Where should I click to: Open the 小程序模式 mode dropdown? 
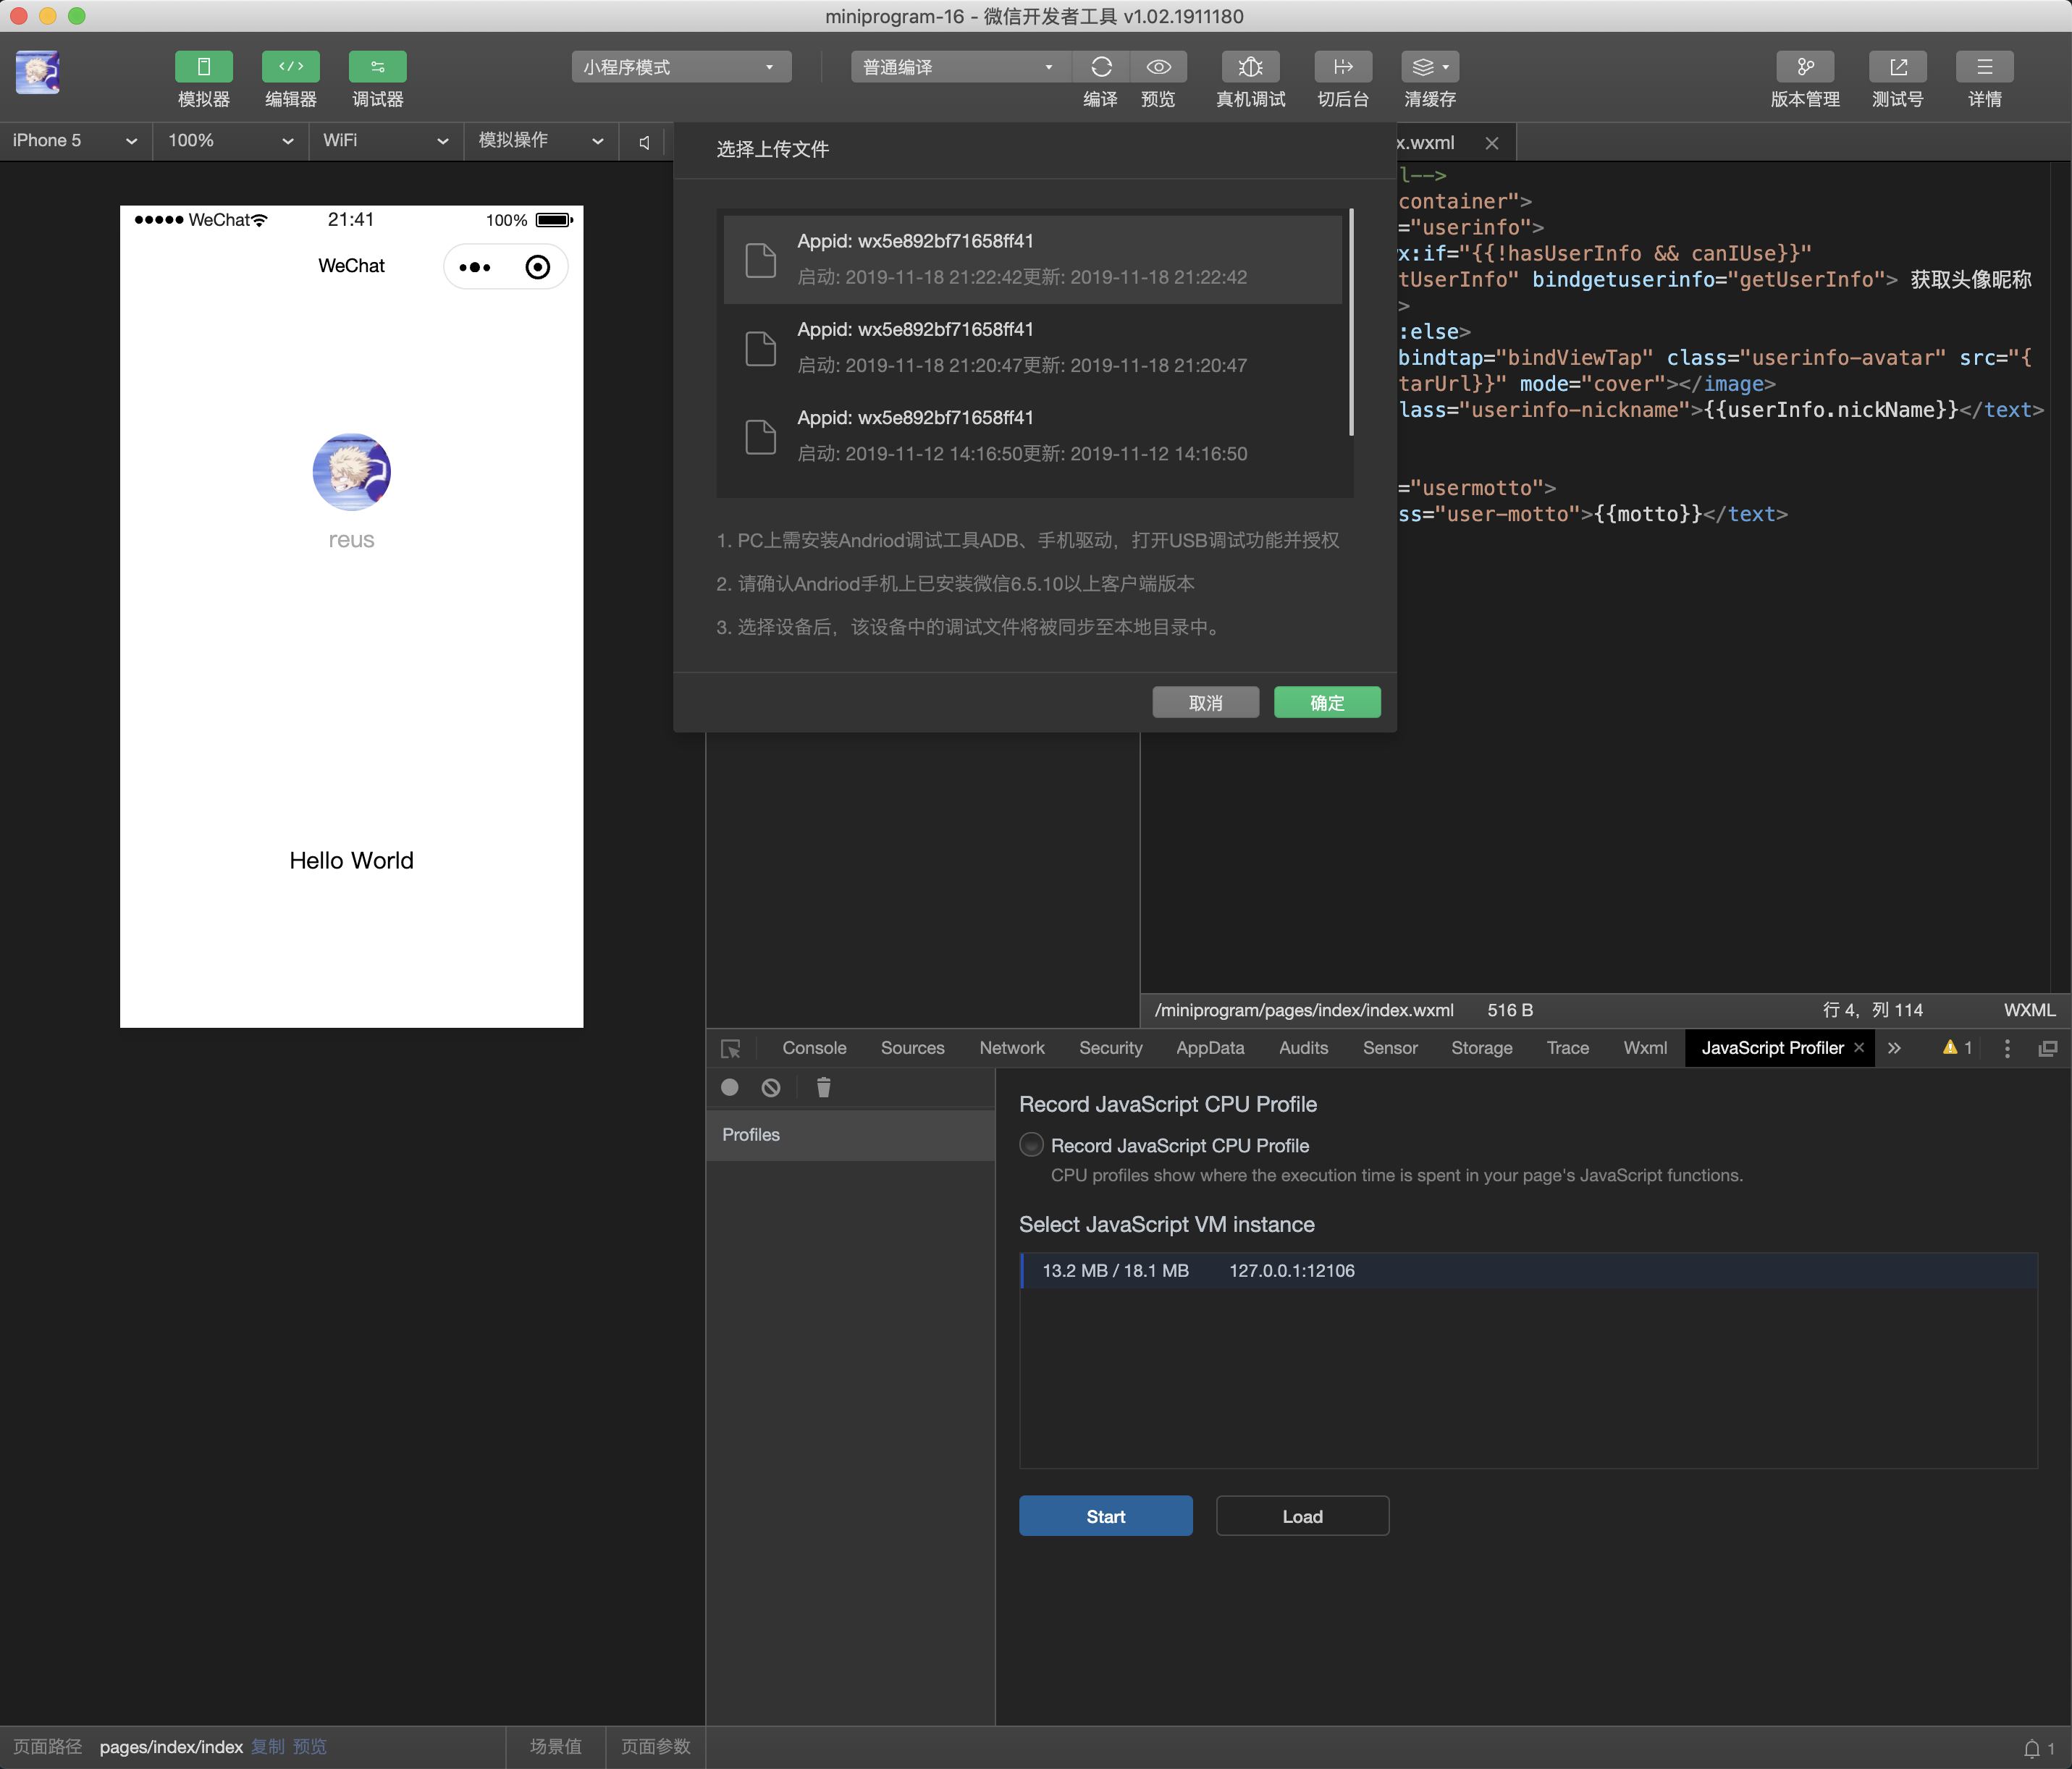(x=681, y=67)
